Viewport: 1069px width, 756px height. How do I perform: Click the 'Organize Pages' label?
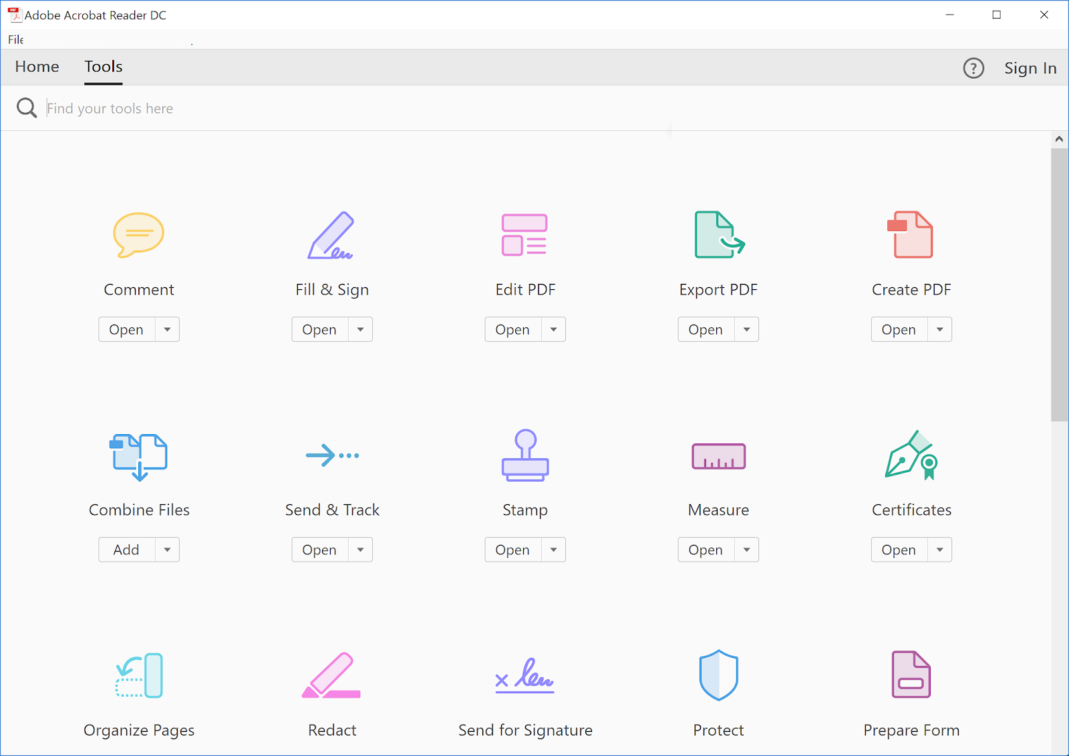tap(139, 731)
